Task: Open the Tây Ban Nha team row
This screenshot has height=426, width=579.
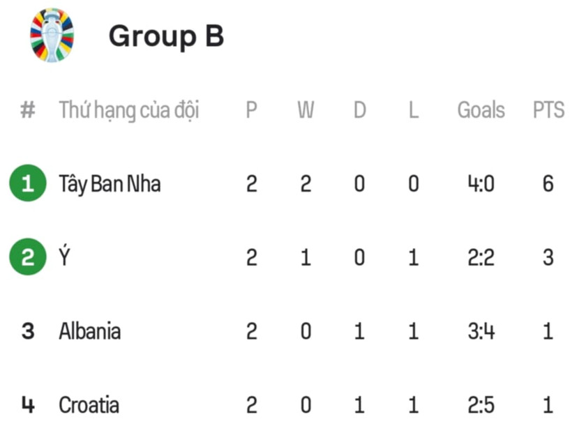Action: click(110, 184)
